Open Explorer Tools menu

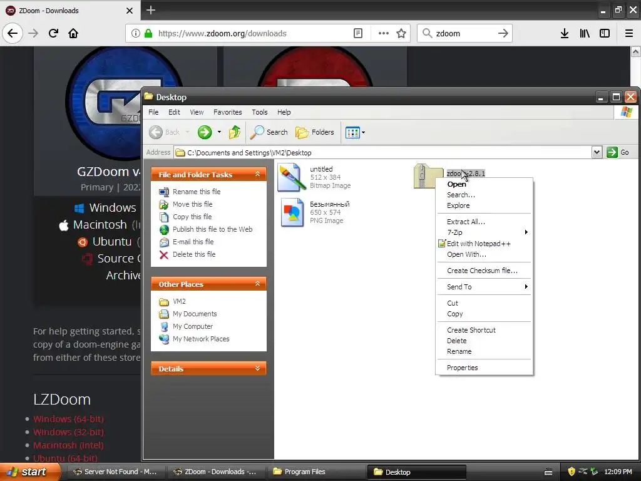pyautogui.click(x=260, y=112)
